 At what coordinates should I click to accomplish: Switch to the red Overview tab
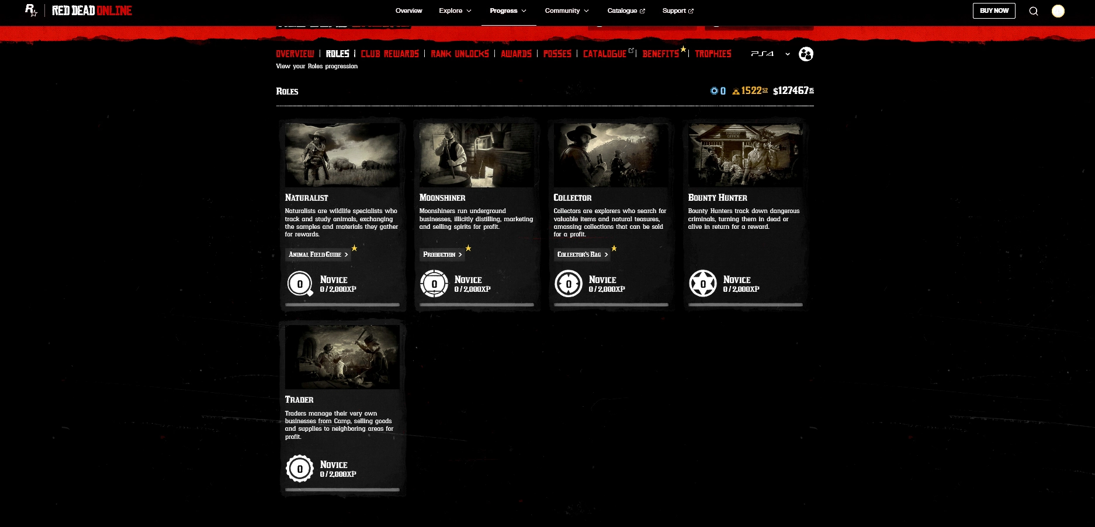(x=295, y=54)
